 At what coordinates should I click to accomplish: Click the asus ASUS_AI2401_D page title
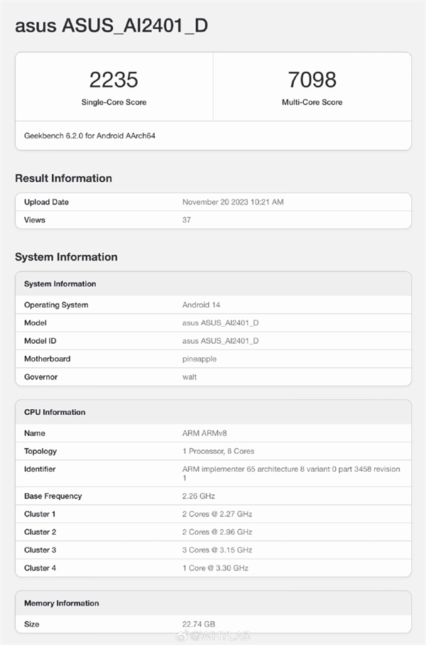pyautogui.click(x=111, y=26)
